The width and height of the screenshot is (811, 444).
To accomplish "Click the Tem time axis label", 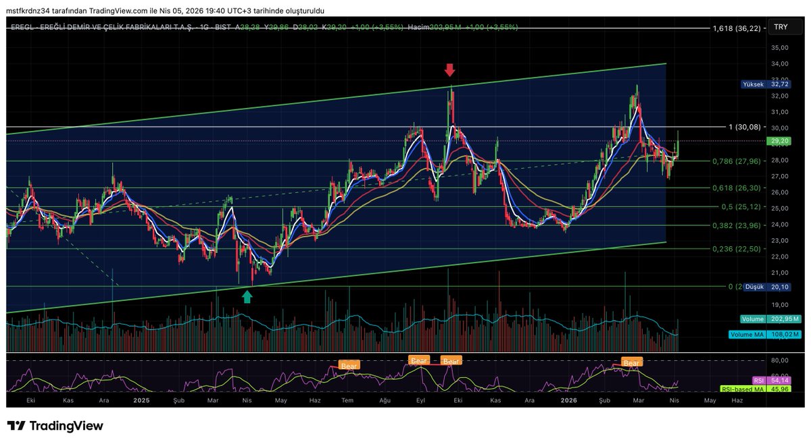I will pyautogui.click(x=348, y=400).
